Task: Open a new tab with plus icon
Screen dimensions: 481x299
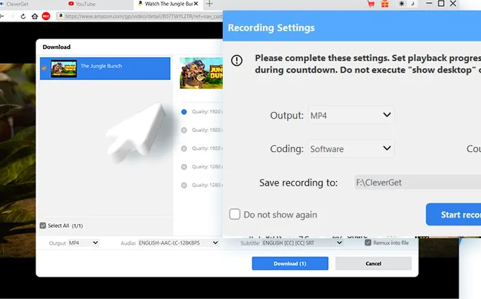Action: coord(209,4)
